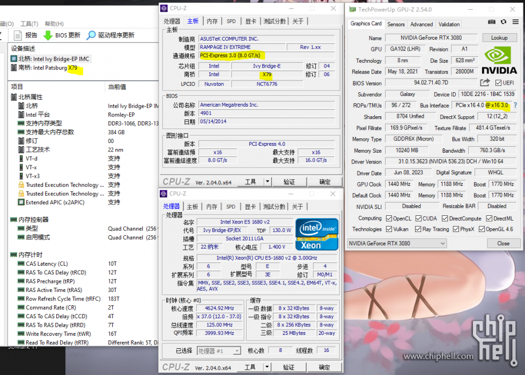Click the green BIOS update arrow icon
525x375 pixels.
[x=48, y=35]
